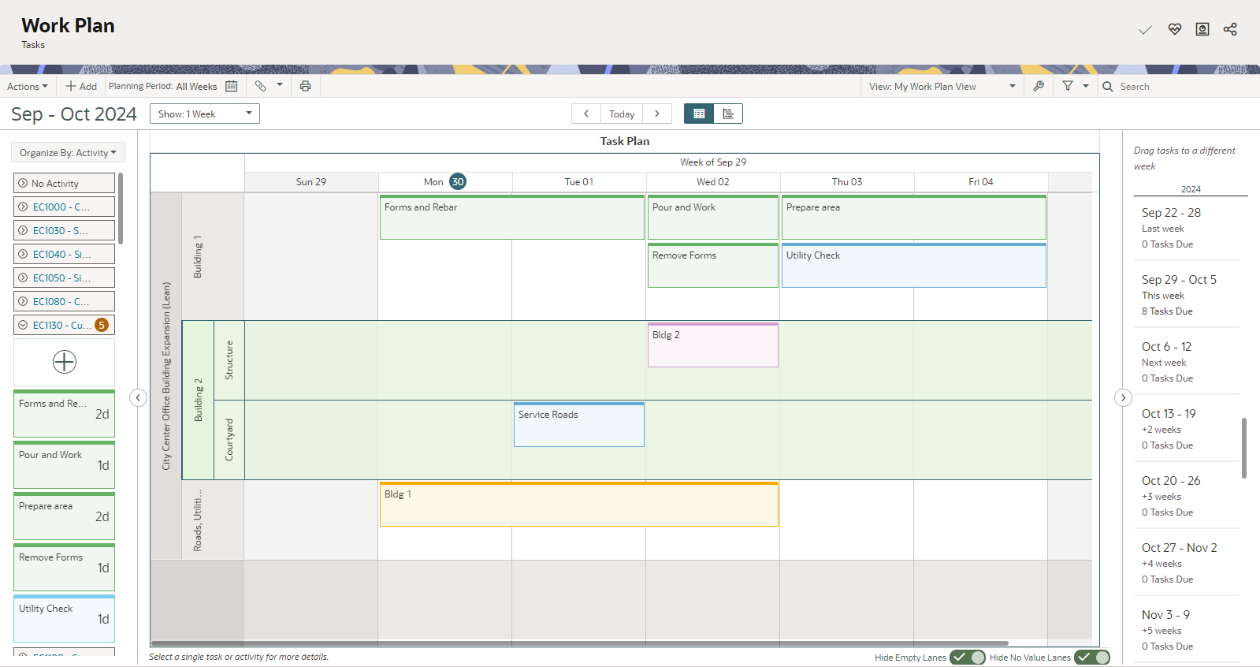Viewport: 1260px width, 667px height.
Task: Open the wrench settings icon
Action: pos(1039,86)
